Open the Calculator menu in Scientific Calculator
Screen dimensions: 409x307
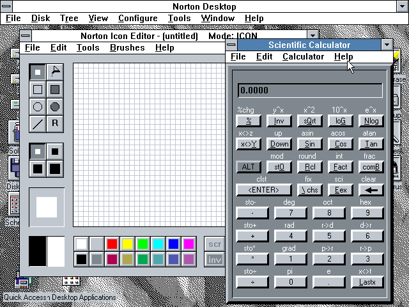click(x=303, y=57)
